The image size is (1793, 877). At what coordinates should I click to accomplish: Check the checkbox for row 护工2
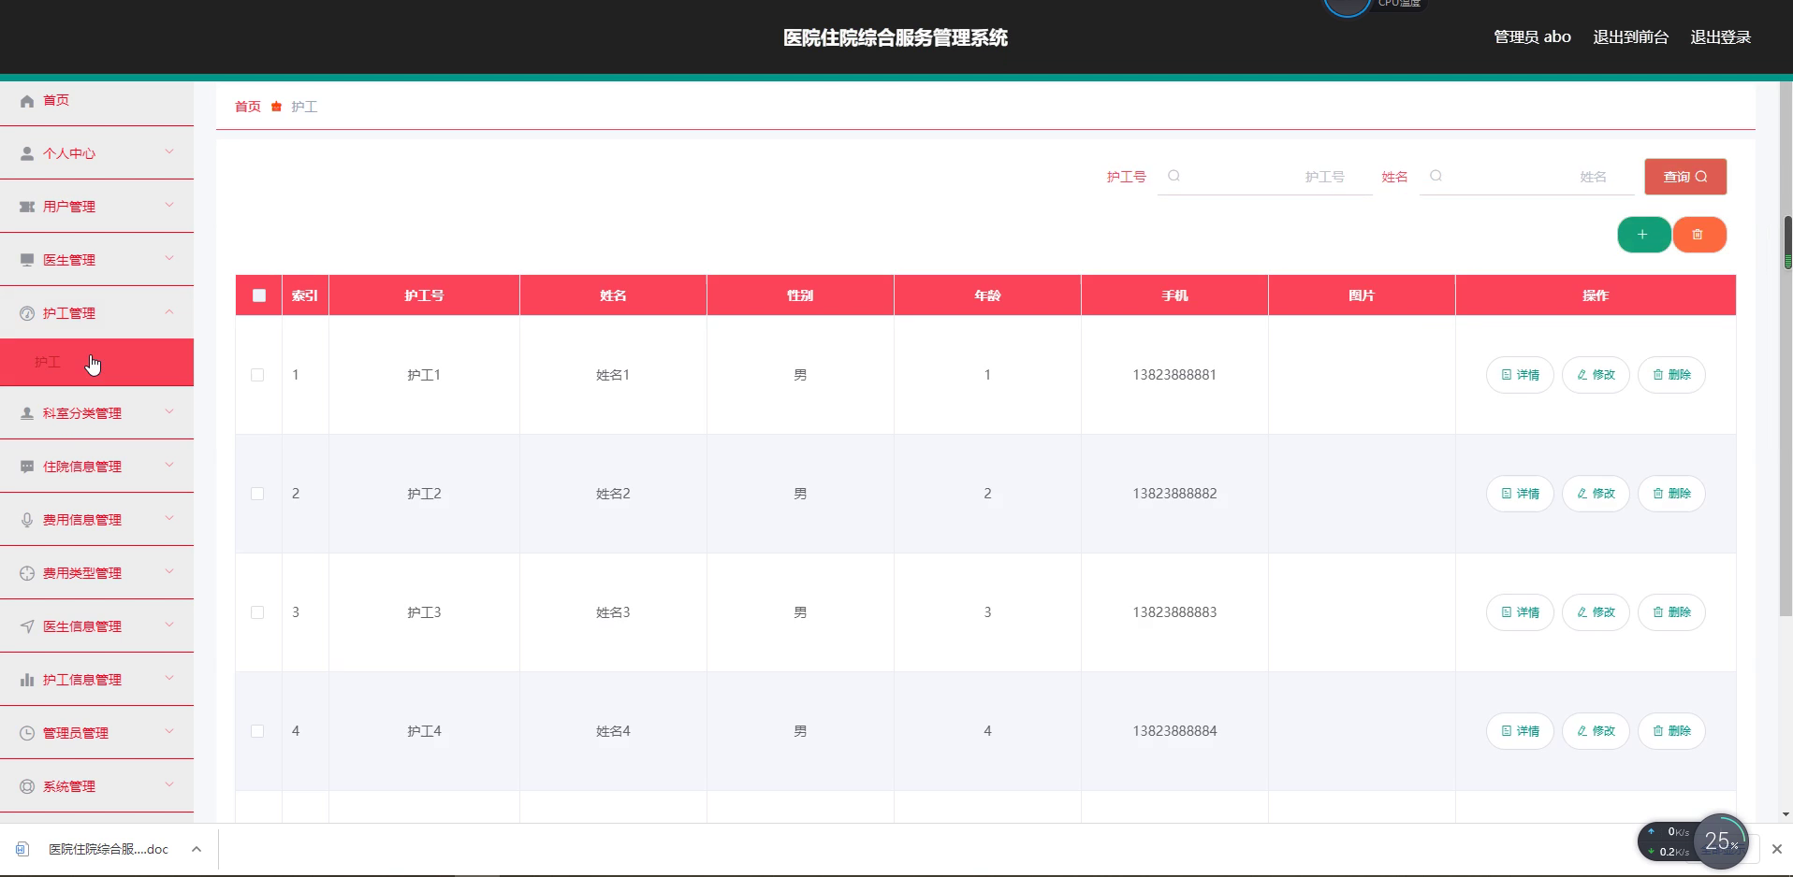click(257, 494)
